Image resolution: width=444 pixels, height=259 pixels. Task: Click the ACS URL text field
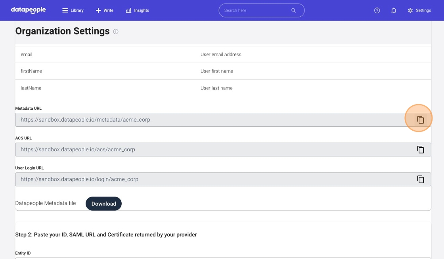210,149
